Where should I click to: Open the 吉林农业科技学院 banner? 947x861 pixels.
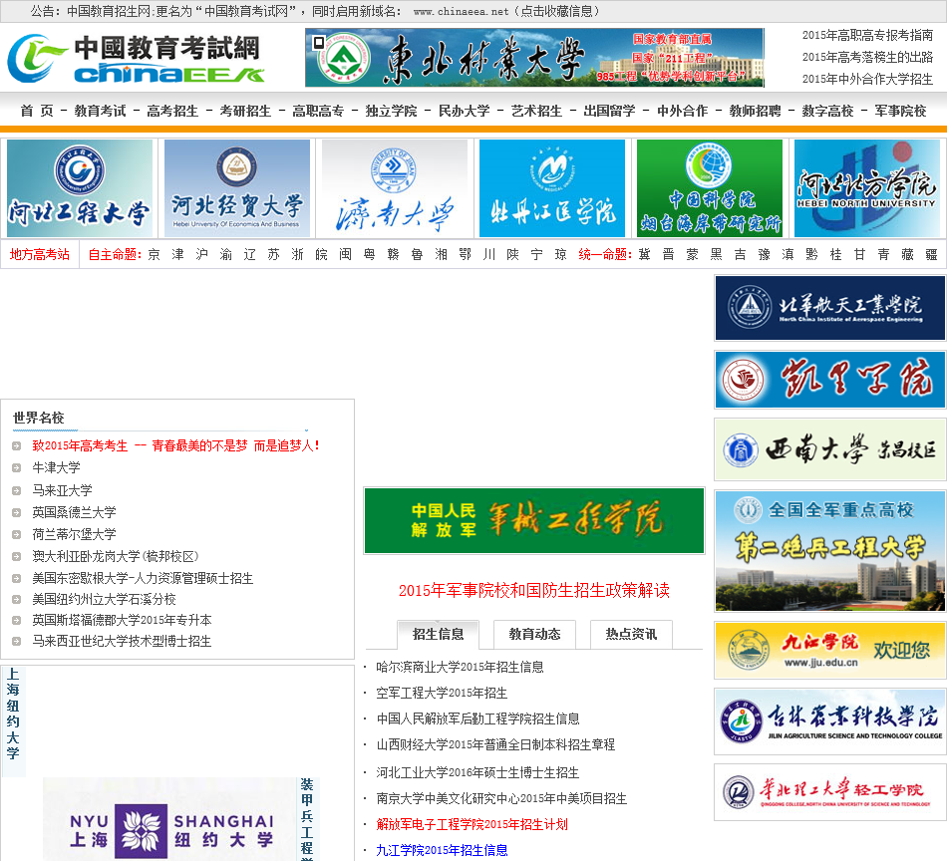[x=829, y=721]
